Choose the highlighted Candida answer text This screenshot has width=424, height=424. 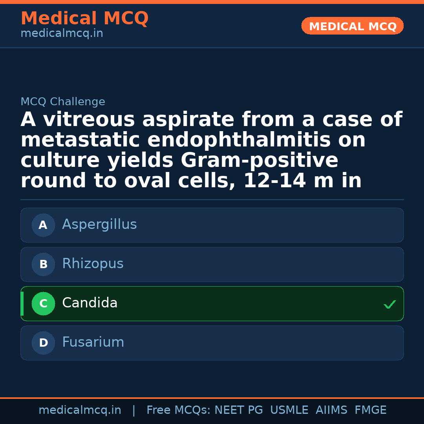pos(90,303)
